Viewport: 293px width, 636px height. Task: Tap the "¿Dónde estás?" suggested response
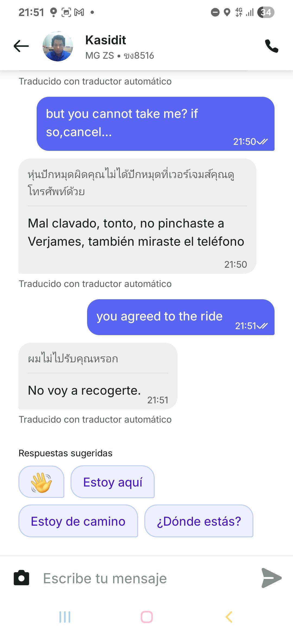(x=199, y=521)
